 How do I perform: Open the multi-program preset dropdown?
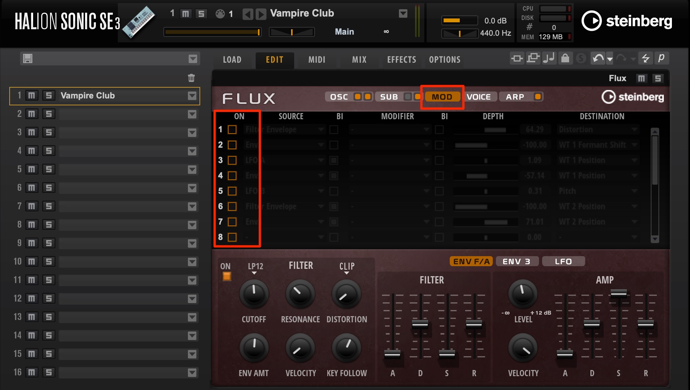[193, 59]
